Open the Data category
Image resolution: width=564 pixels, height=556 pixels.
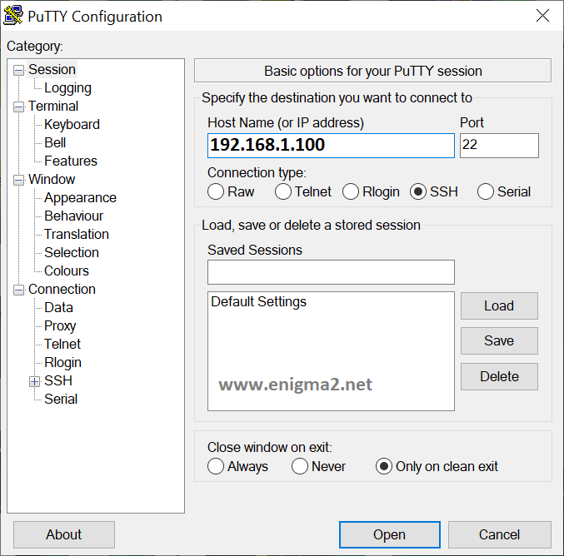58,307
